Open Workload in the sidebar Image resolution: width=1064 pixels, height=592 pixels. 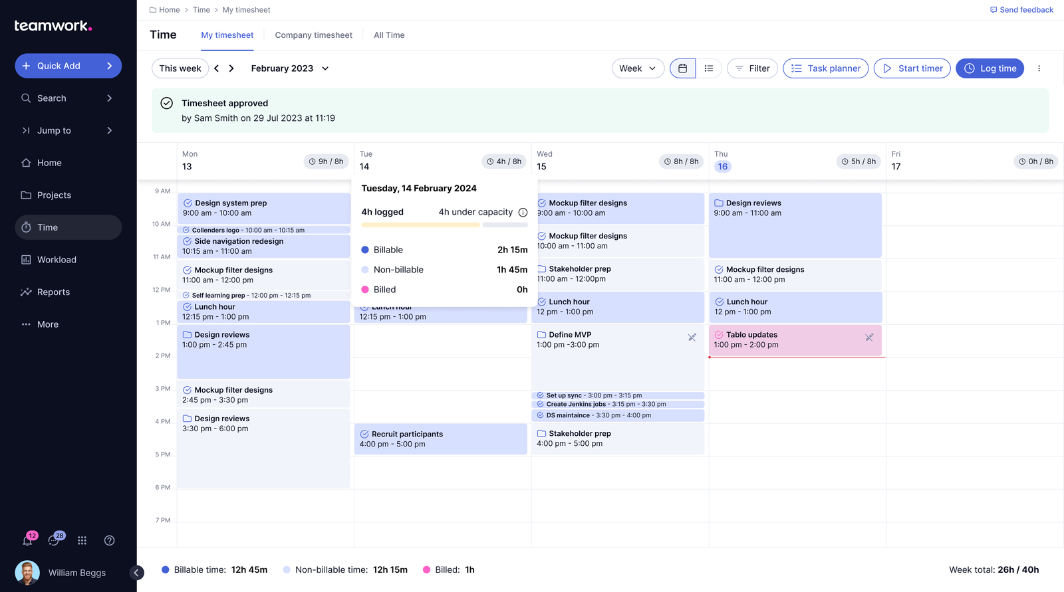(x=68, y=260)
